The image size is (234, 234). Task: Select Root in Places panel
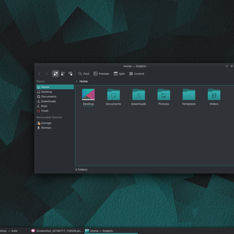click(x=55, y=106)
